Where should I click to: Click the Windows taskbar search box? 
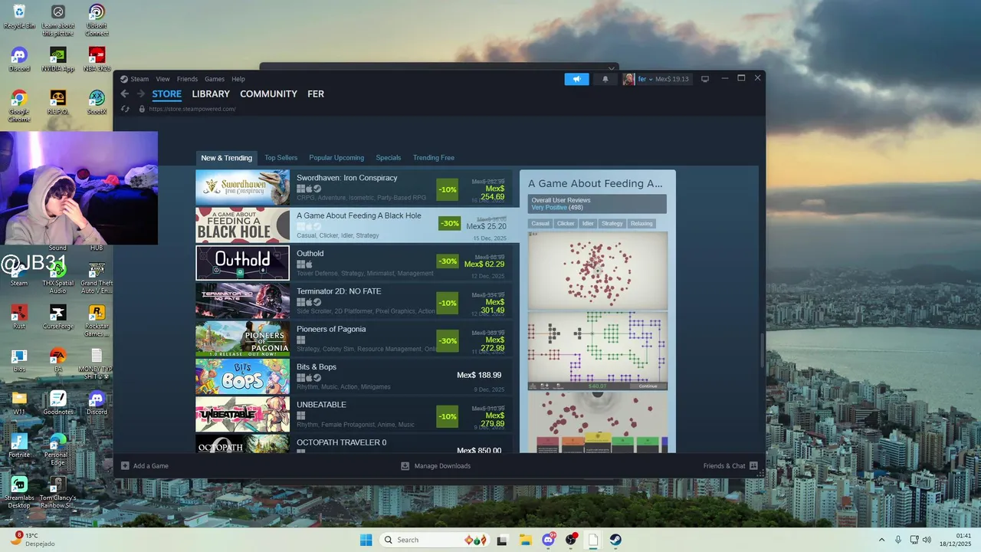coord(435,540)
